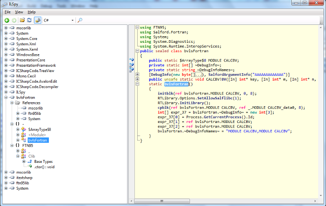
Task: Expand the Mono.Cecil assembly node
Action: [x=6, y=76]
